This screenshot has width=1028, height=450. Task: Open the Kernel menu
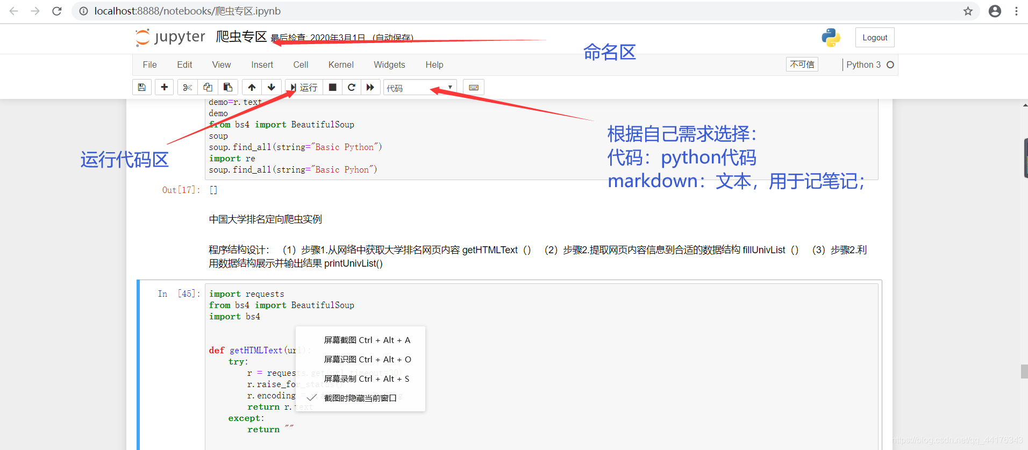coord(341,65)
